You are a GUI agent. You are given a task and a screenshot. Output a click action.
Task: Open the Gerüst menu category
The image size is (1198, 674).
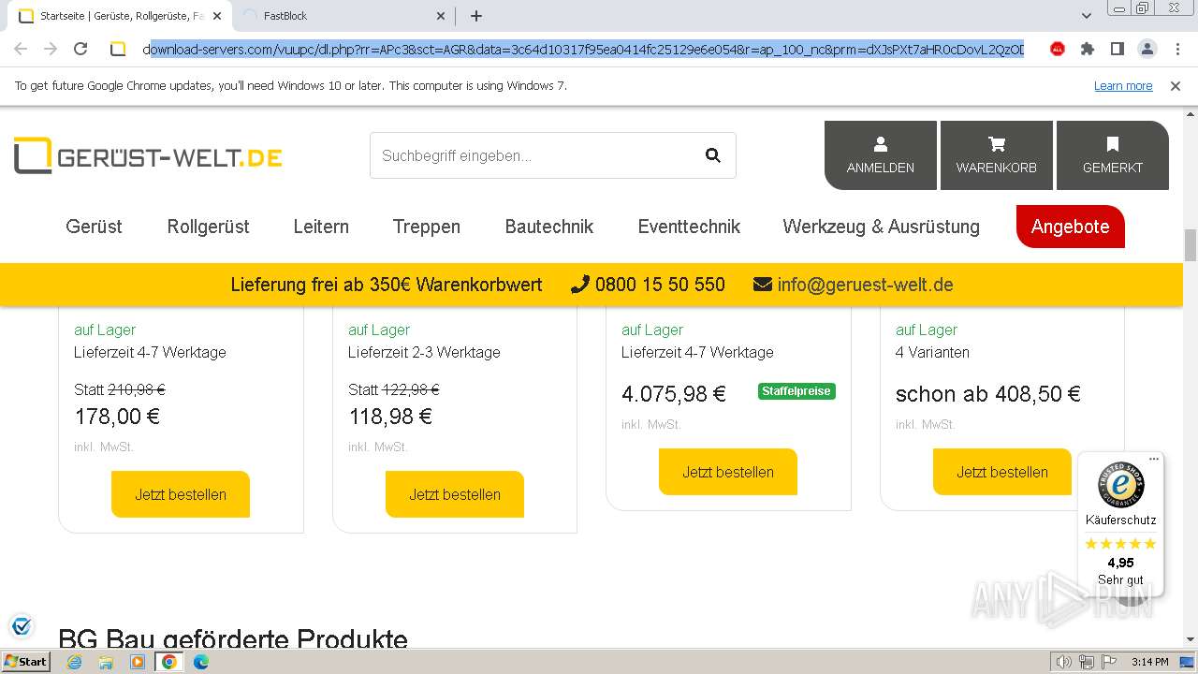tap(94, 227)
